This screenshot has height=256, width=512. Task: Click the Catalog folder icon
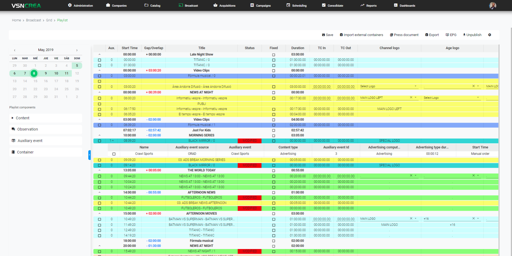146,5
